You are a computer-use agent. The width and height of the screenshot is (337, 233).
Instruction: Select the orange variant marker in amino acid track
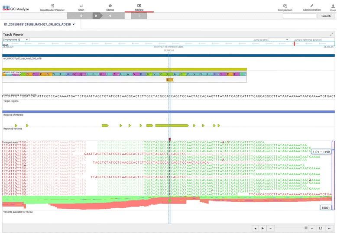(169, 80)
